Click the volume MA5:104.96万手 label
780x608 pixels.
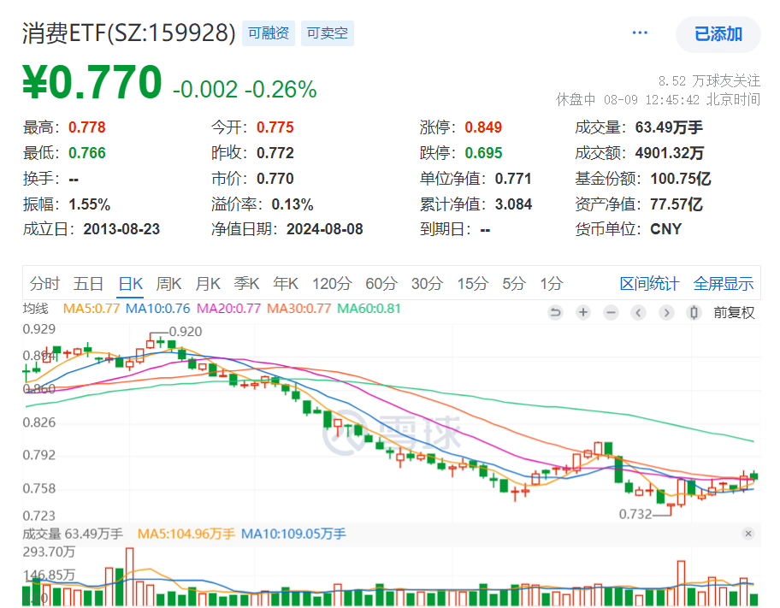pyautogui.click(x=186, y=534)
